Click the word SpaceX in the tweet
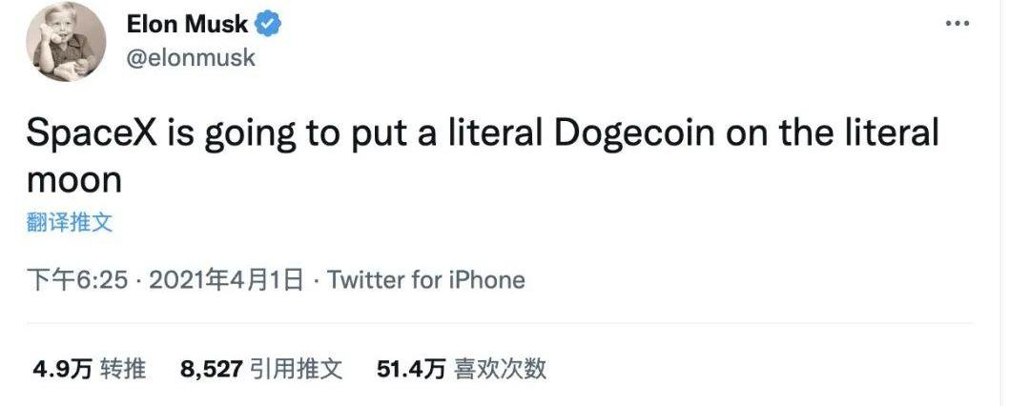The height and width of the screenshot is (406, 1030). 92,133
